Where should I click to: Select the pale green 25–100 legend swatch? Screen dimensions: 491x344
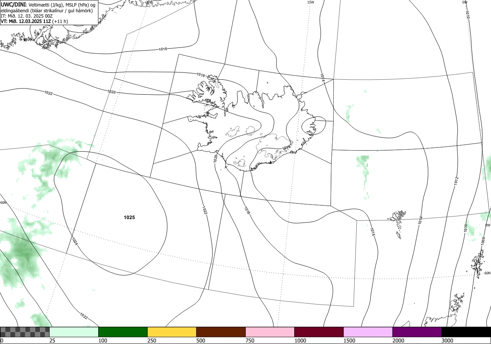coord(74,332)
